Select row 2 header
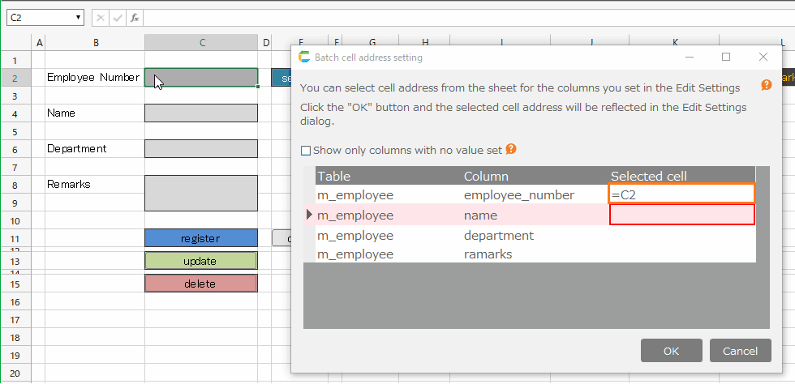795x384 pixels. [15, 78]
